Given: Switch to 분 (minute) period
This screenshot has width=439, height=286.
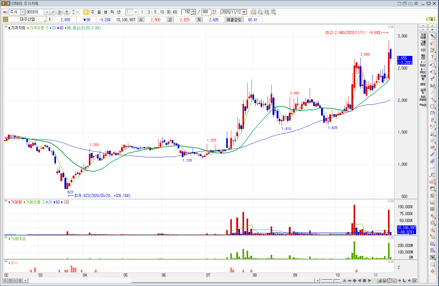Looking at the screenshot, I should (106, 12).
